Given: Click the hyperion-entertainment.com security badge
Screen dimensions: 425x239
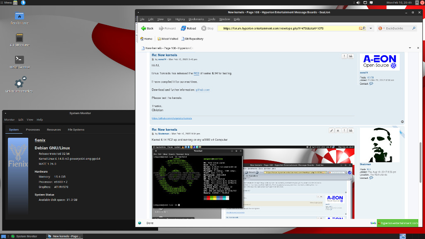Looking at the screenshot, I should coord(398,223).
